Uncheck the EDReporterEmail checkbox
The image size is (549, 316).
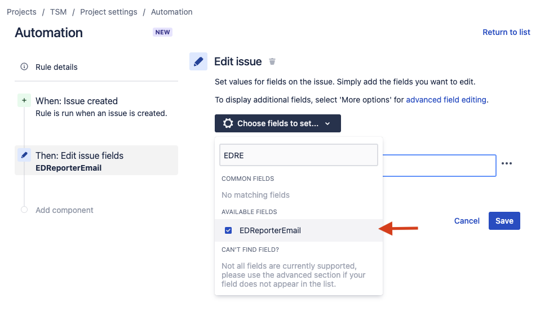coord(228,230)
